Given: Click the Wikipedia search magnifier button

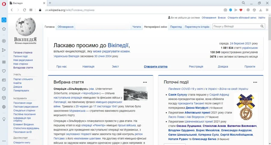Looking at the screenshot, I should click(x=262, y=26).
